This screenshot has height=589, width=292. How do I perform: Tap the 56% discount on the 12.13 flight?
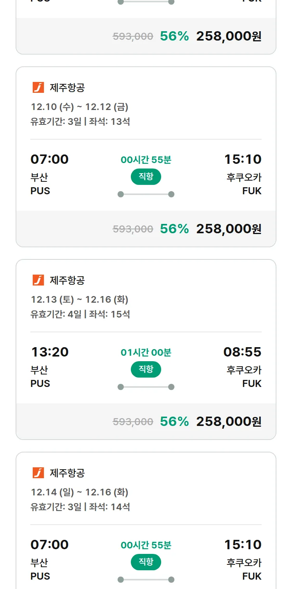[174, 421]
